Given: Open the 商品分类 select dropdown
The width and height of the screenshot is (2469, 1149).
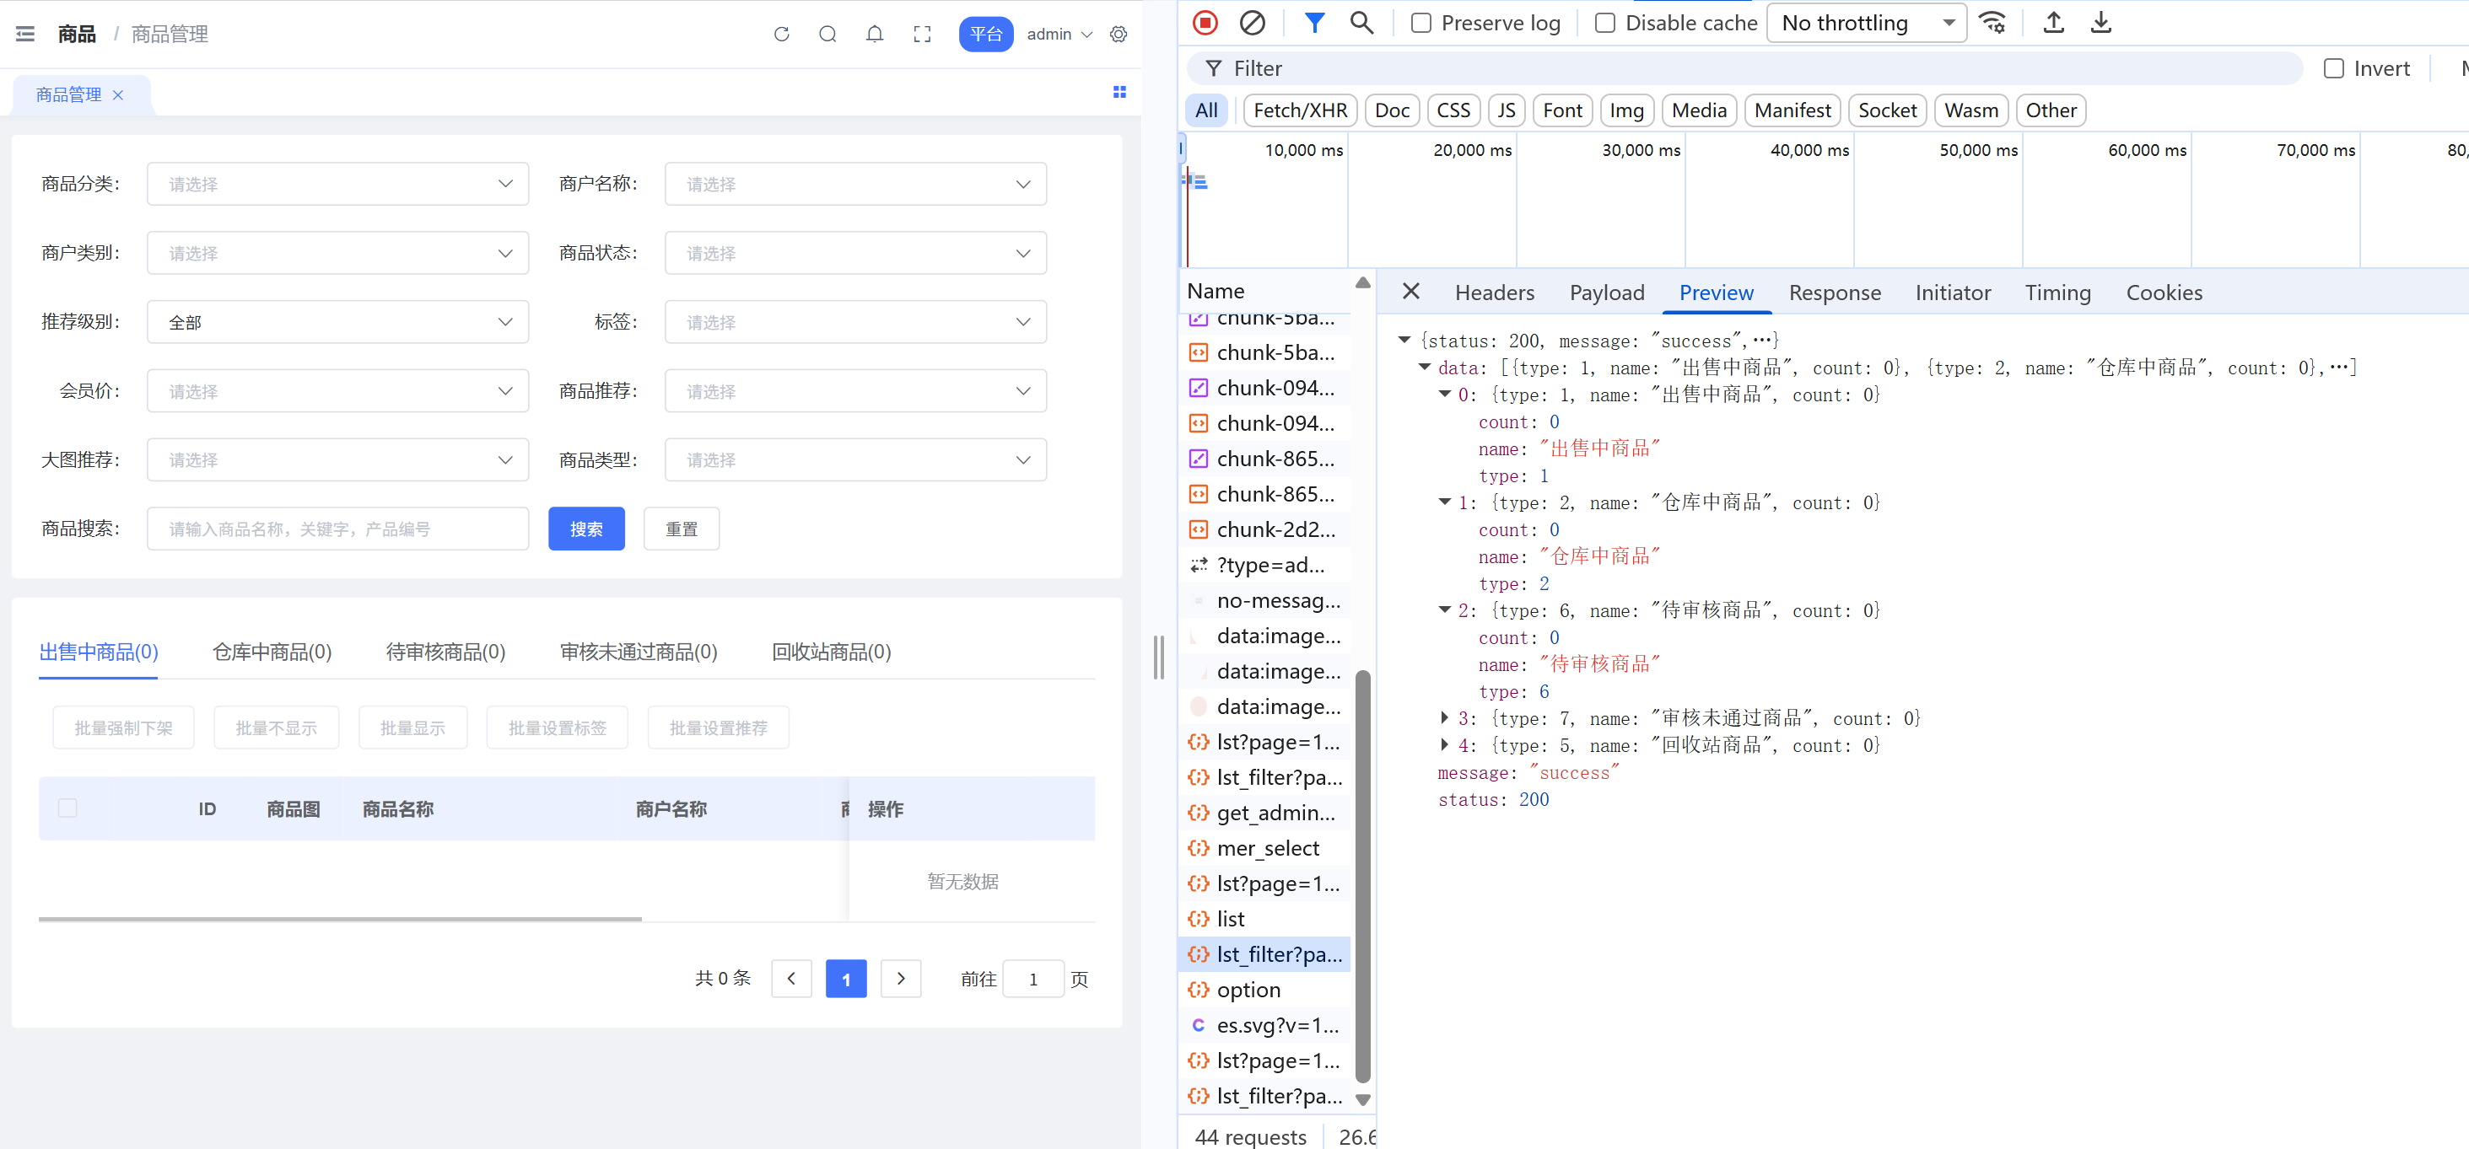Looking at the screenshot, I should [337, 184].
